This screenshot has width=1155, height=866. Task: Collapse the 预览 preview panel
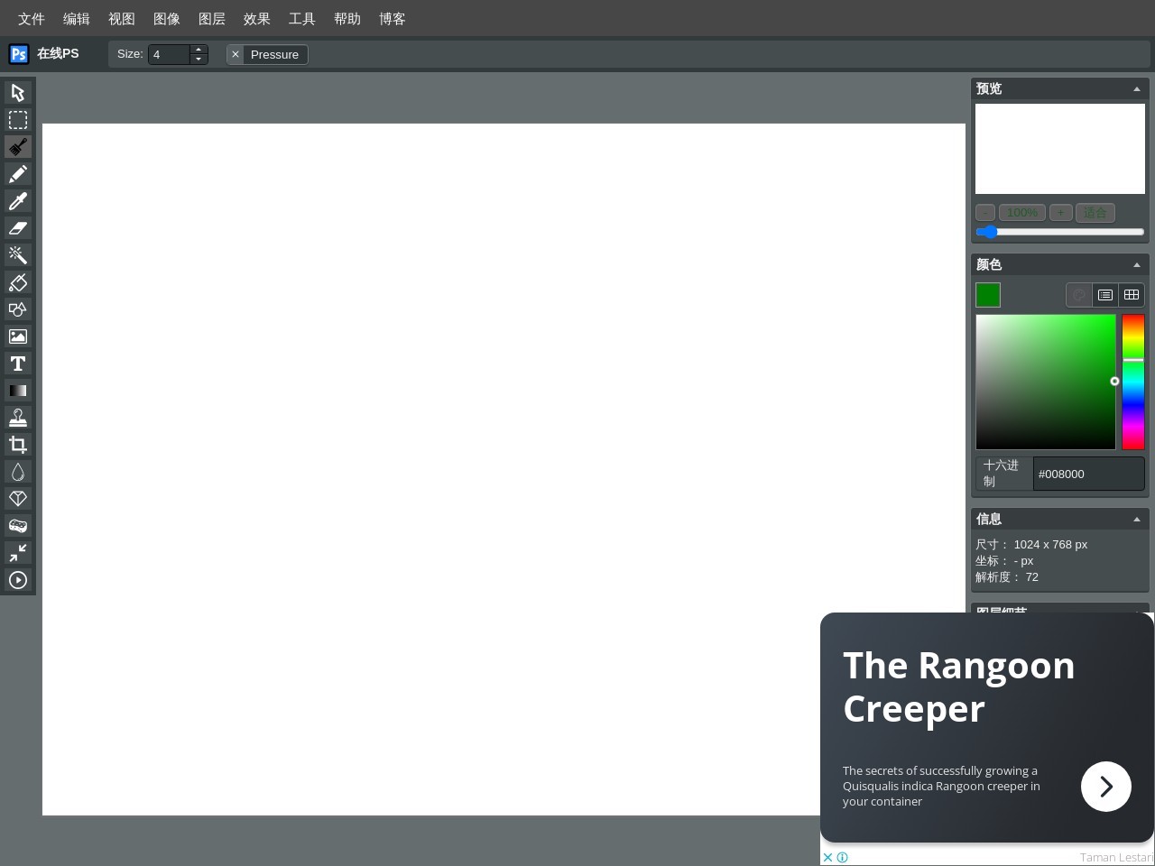[1137, 88]
